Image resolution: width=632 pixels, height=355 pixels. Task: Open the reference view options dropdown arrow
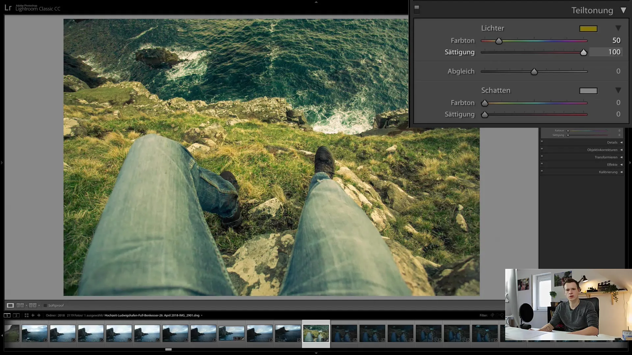coord(26,305)
